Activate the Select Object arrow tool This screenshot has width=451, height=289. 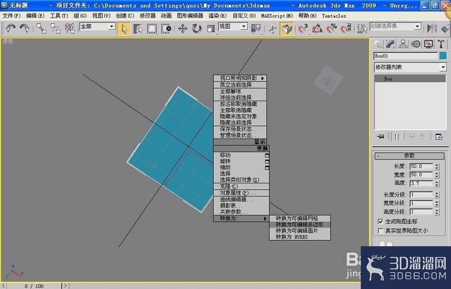(x=124, y=29)
